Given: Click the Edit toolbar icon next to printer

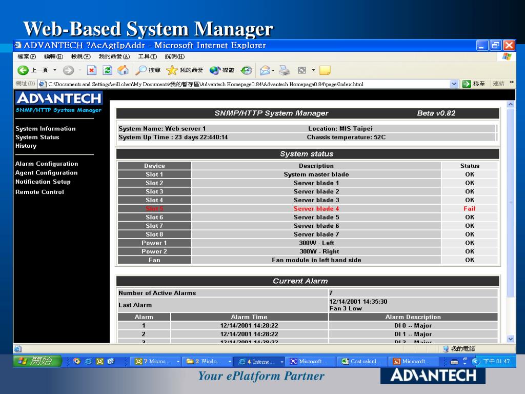Looking at the screenshot, I should (301, 70).
